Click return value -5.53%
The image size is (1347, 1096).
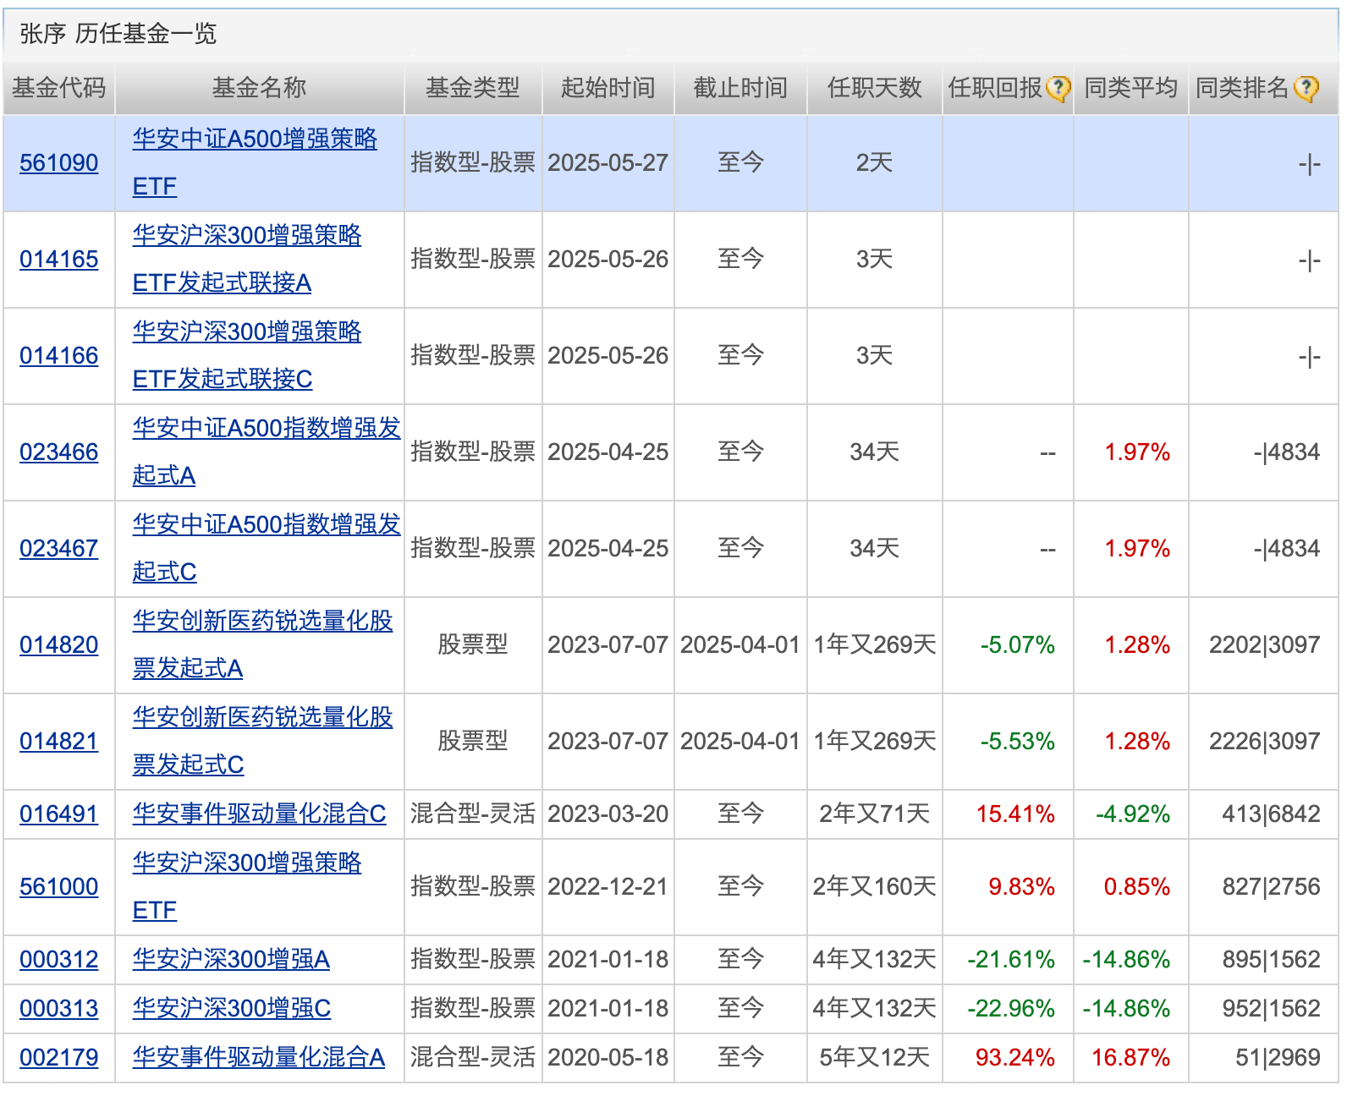coord(1018,742)
